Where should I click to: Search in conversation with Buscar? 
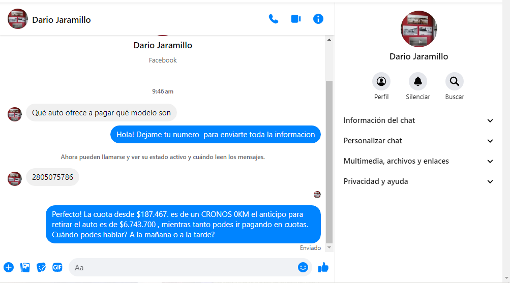click(455, 81)
